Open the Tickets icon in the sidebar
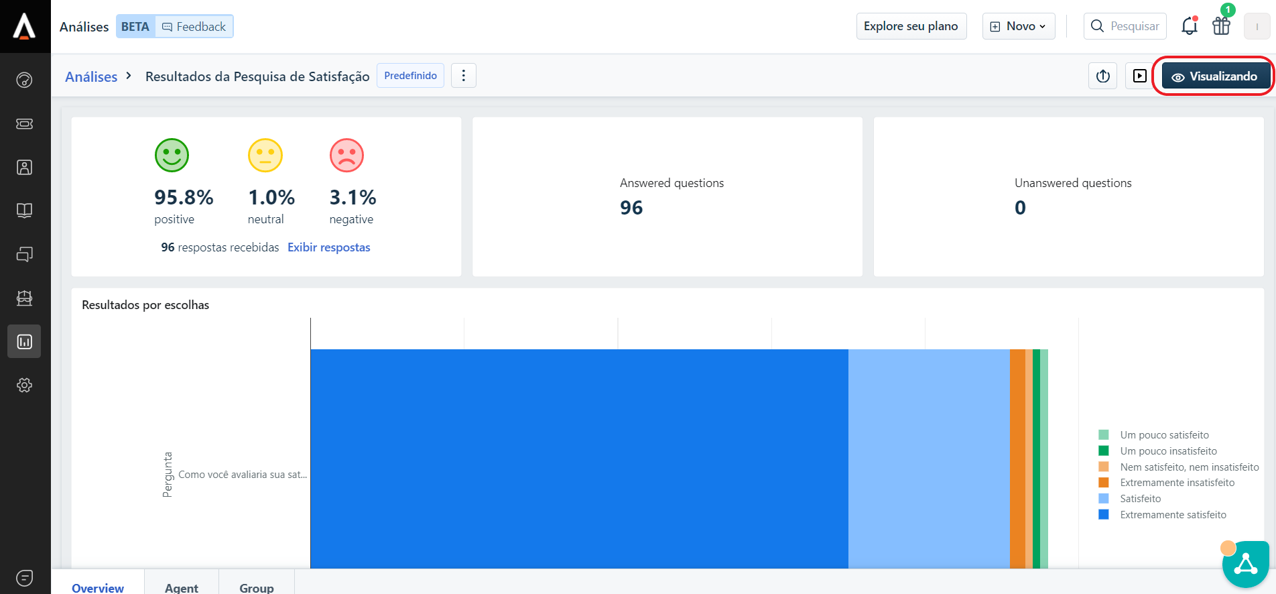 coord(24,124)
